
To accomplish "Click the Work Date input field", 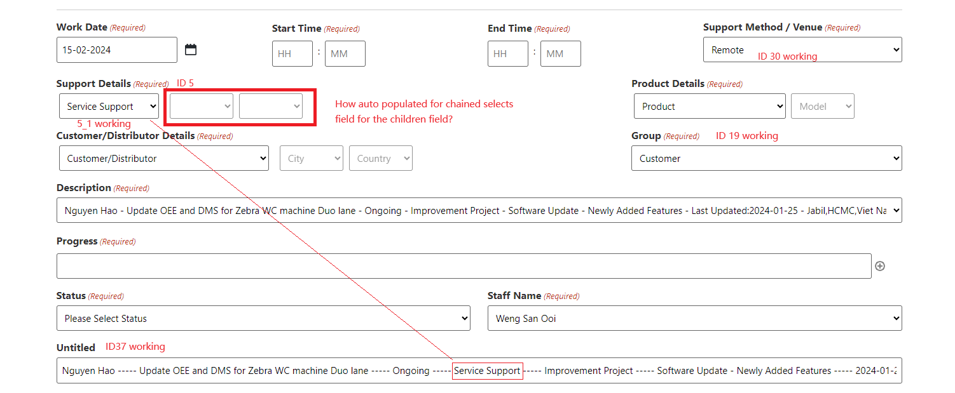I will (x=117, y=50).
